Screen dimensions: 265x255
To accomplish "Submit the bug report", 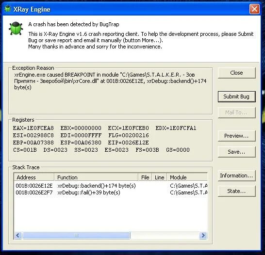I will click(x=236, y=96).
